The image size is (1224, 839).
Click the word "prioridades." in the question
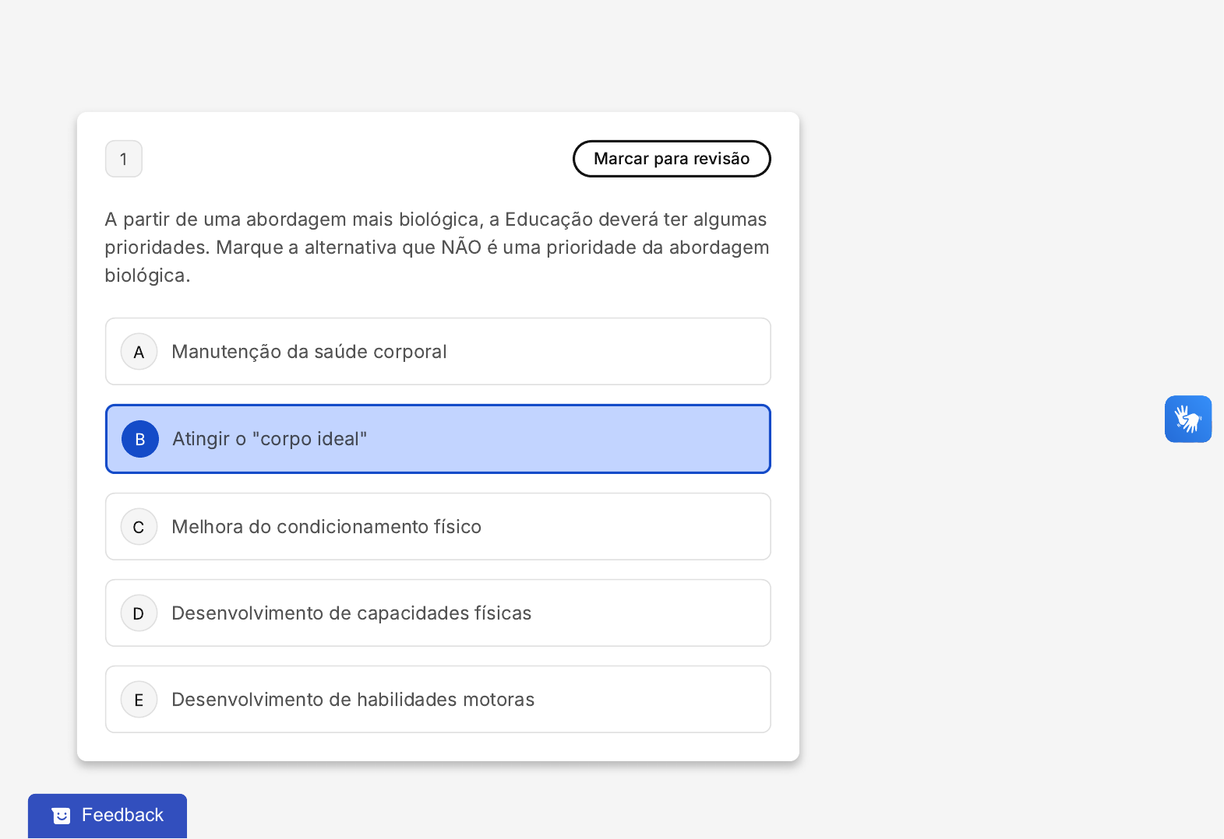157,247
